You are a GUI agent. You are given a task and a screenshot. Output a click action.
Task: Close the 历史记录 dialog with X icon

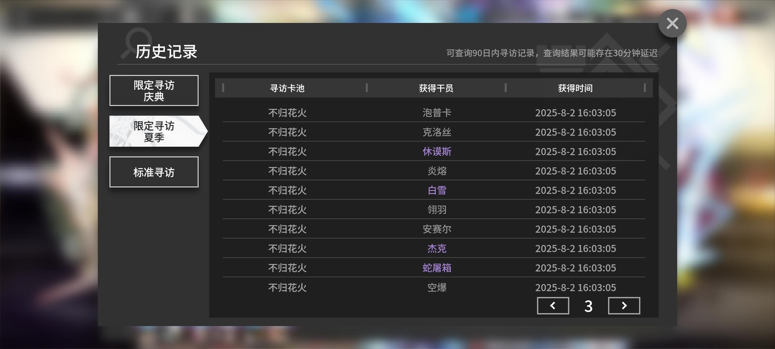coord(672,23)
